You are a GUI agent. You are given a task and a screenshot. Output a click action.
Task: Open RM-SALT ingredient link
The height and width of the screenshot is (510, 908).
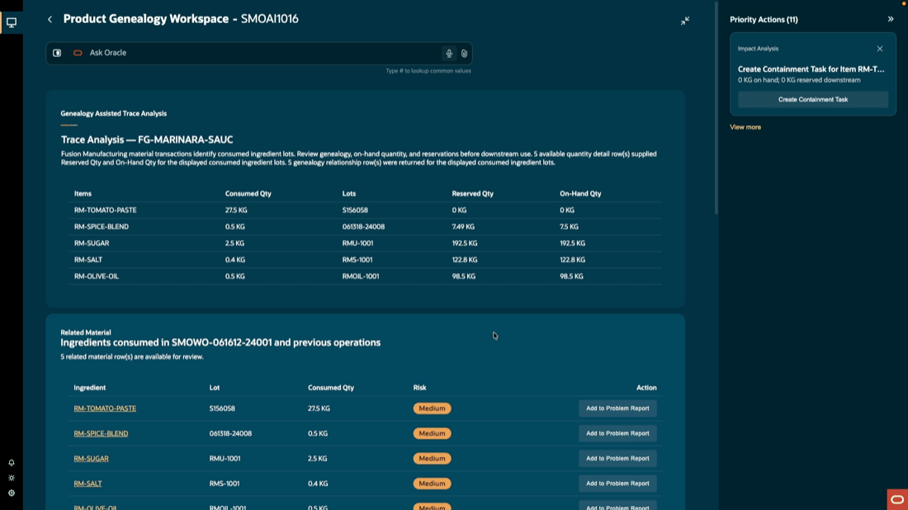click(x=87, y=484)
